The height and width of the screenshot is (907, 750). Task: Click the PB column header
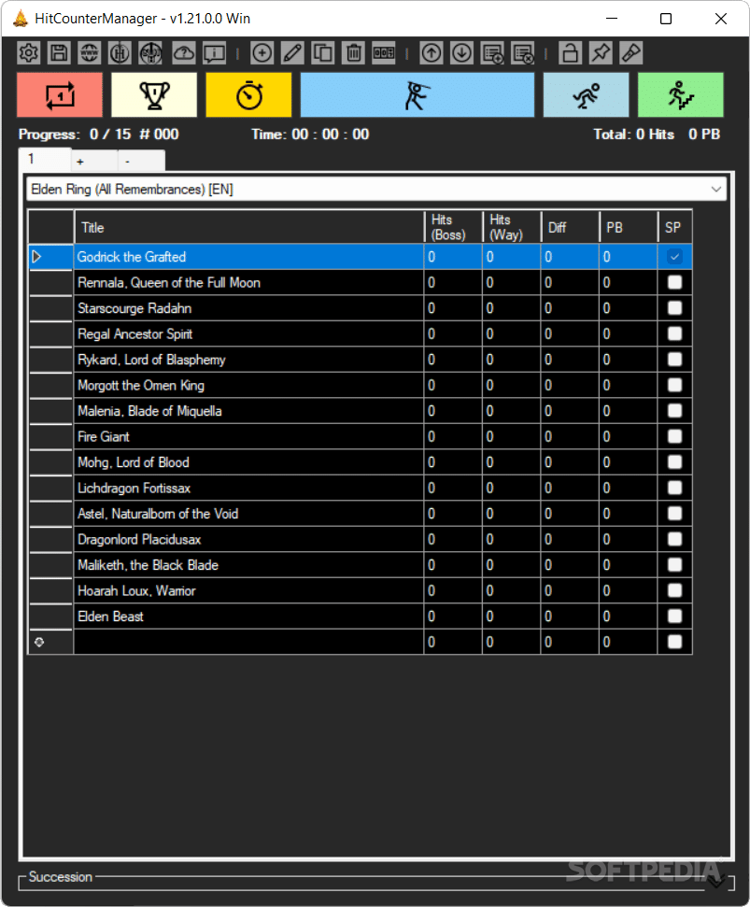629,227
